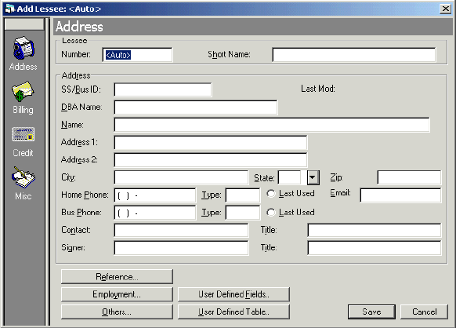Open the Reference... dialog button

click(117, 277)
